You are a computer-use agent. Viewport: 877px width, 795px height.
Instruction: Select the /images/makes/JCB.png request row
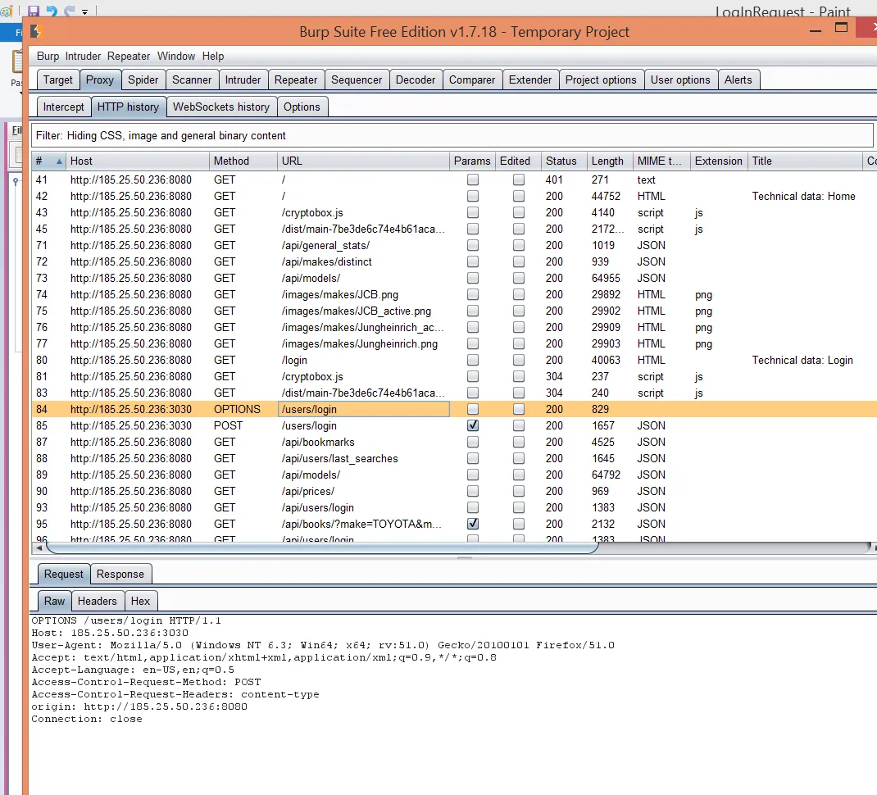(454, 295)
